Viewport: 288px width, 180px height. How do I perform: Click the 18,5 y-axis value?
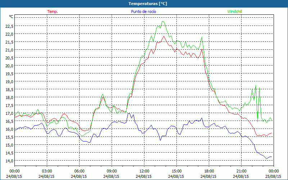9,89
